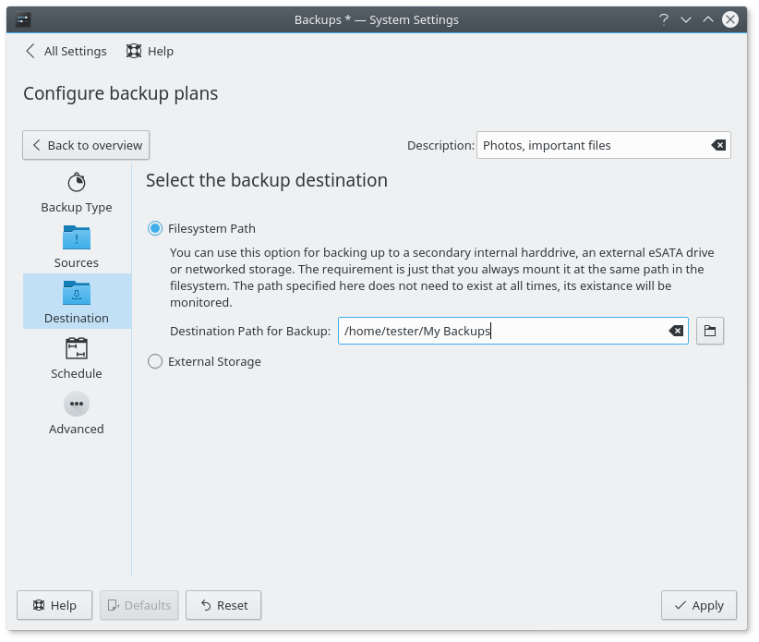Click the 'Description:' label

(440, 145)
